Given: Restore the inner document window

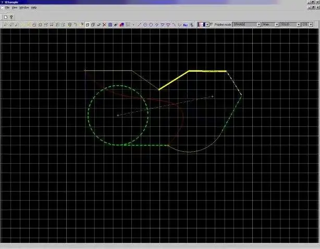Looking at the screenshot, I should tap(314, 7).
